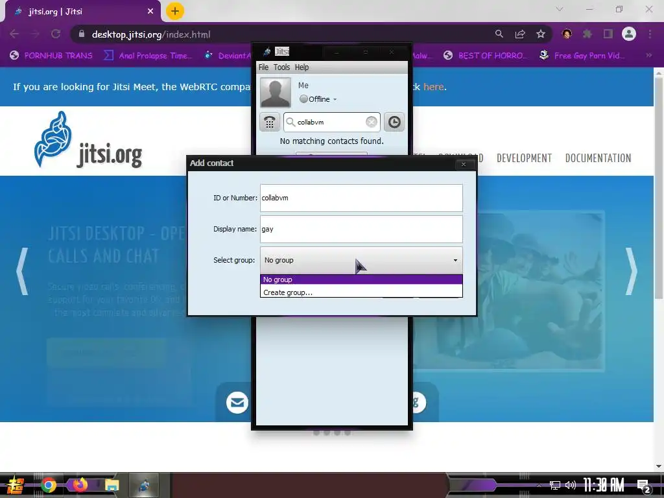Image resolution: width=664 pixels, height=498 pixels.
Task: Open File Explorer from the taskbar
Action: pos(112,485)
